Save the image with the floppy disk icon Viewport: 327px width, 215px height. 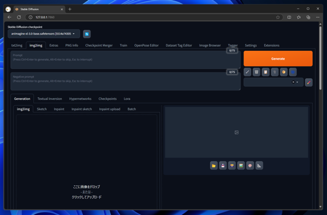pyautogui.click(x=223, y=165)
